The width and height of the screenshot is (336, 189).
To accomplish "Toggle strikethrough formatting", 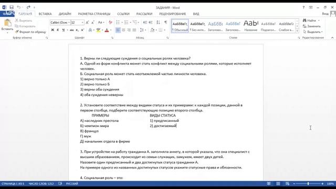I will [72, 30].
